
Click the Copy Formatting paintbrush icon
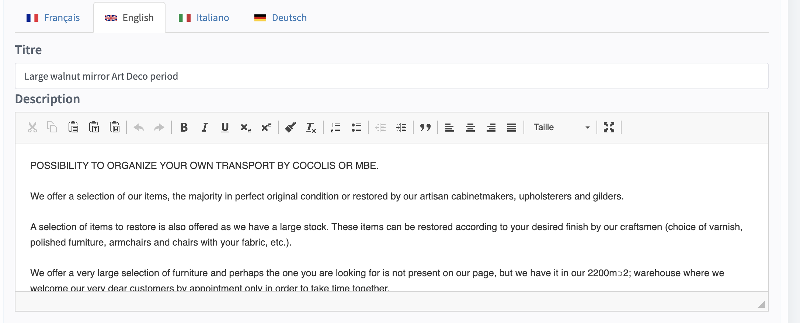coord(291,128)
